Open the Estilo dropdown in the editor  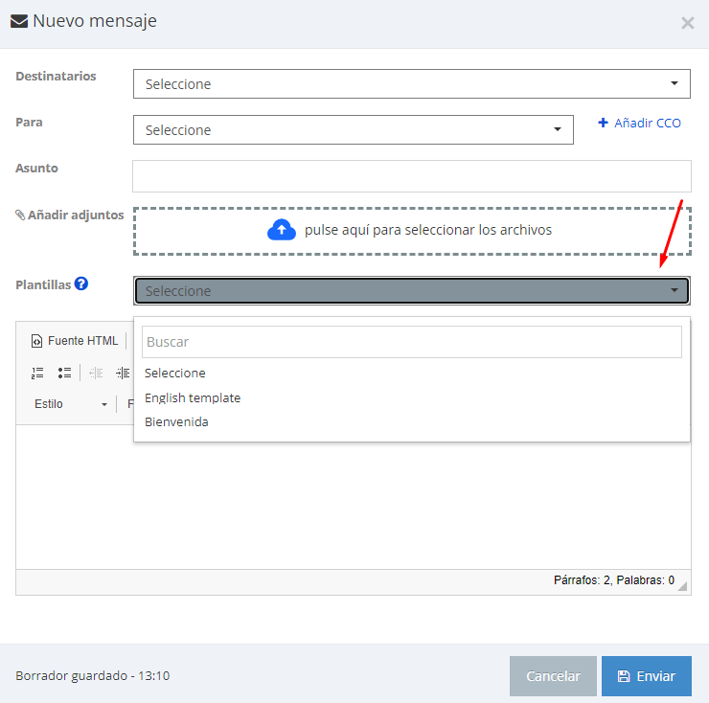pyautogui.click(x=71, y=404)
